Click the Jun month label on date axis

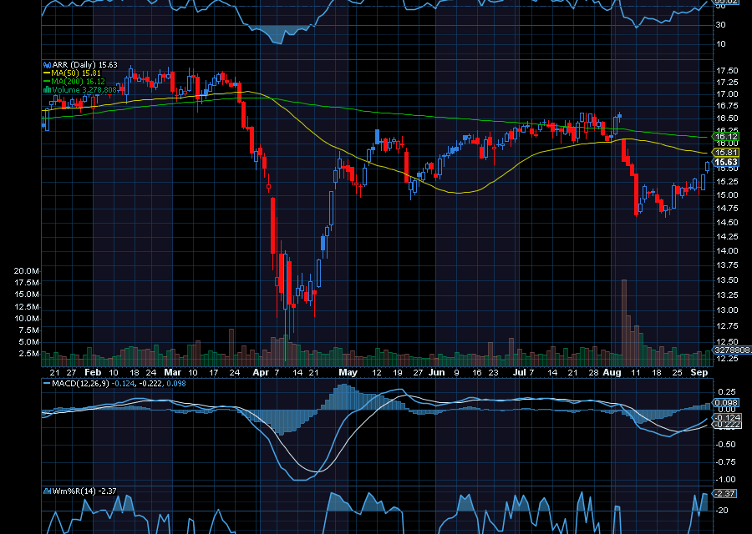436,372
